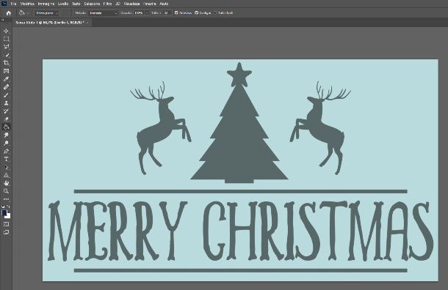Open the Primo piano fill source dropdown
This screenshot has height=290, width=448.
point(47,13)
